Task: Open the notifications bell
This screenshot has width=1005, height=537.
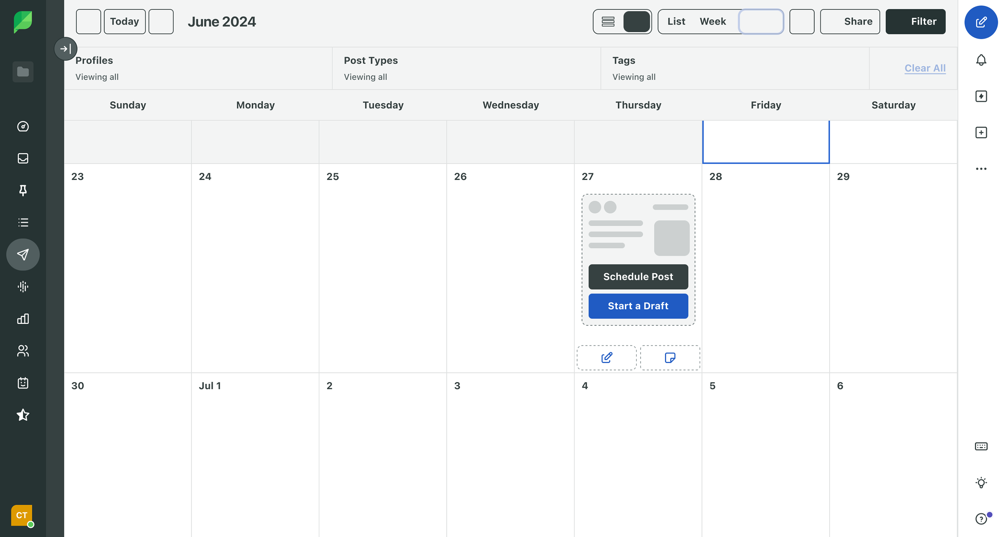Action: tap(981, 60)
